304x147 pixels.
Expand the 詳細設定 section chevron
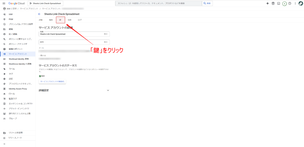(108, 91)
